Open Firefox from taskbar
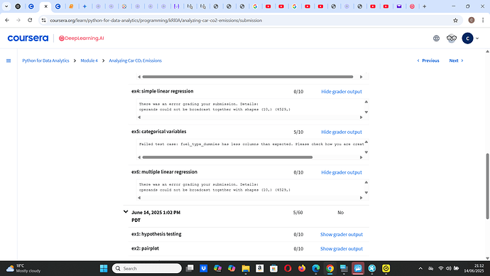 tap(302, 268)
